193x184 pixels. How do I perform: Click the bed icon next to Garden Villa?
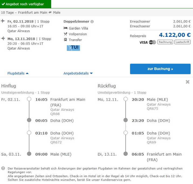66,28
